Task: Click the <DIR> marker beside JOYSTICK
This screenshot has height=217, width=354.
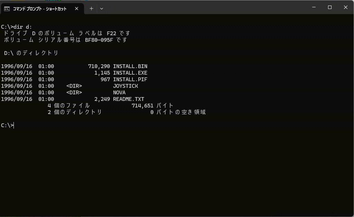Action: [74, 86]
